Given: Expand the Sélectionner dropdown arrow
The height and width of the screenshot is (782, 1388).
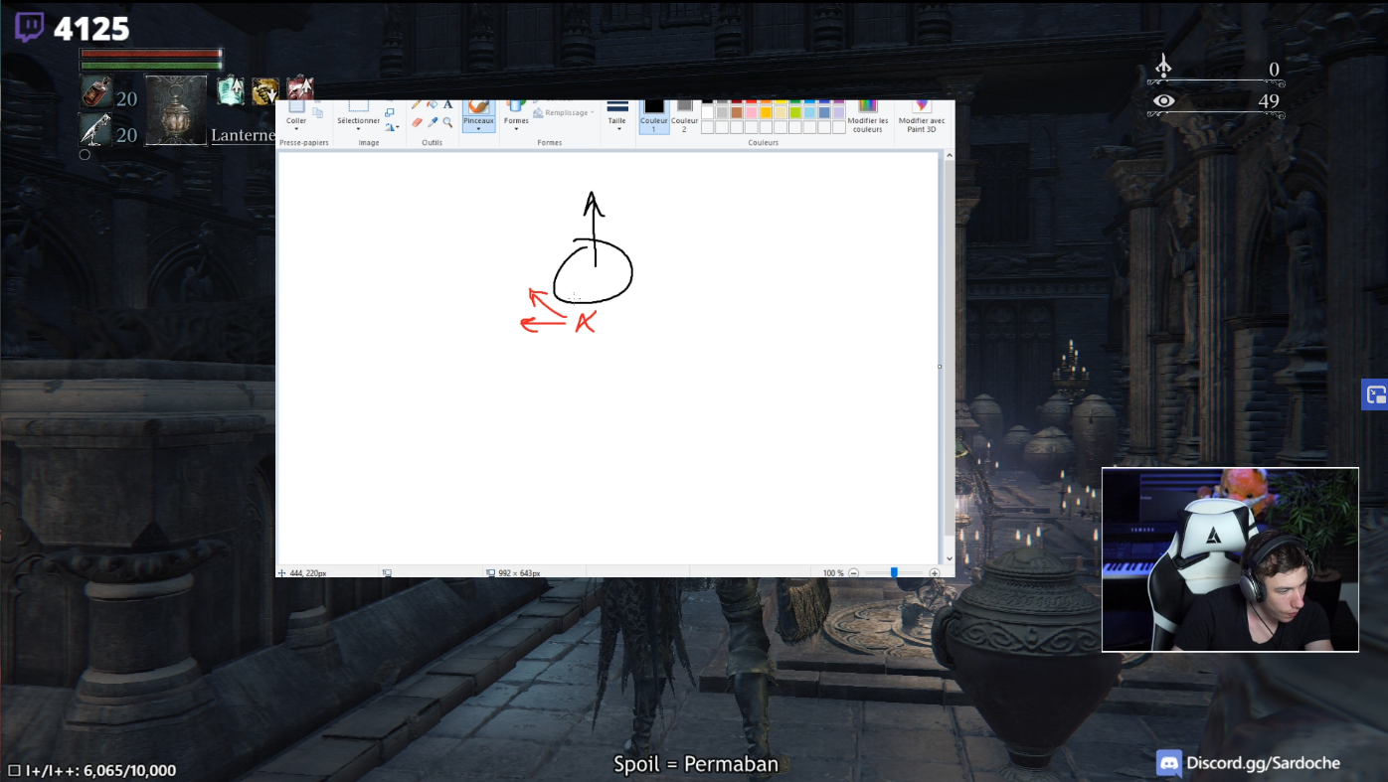Looking at the screenshot, I should pos(358,128).
